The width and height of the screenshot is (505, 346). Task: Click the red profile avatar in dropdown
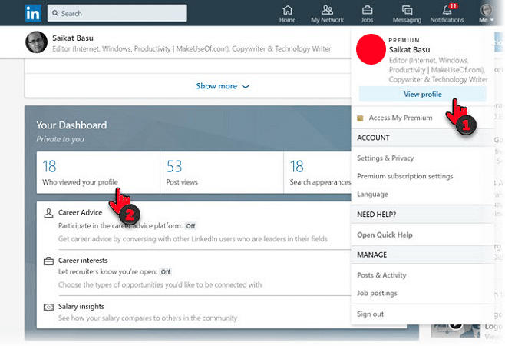371,49
